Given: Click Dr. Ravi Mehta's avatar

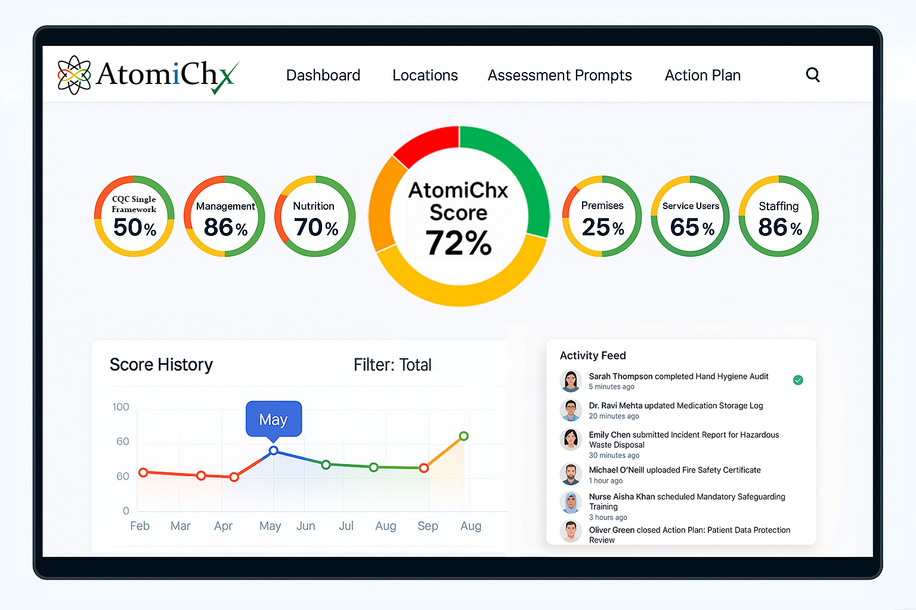Looking at the screenshot, I should tap(571, 410).
